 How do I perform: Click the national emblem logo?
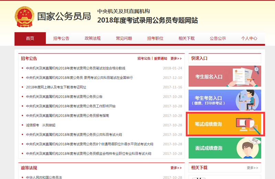(24, 16)
